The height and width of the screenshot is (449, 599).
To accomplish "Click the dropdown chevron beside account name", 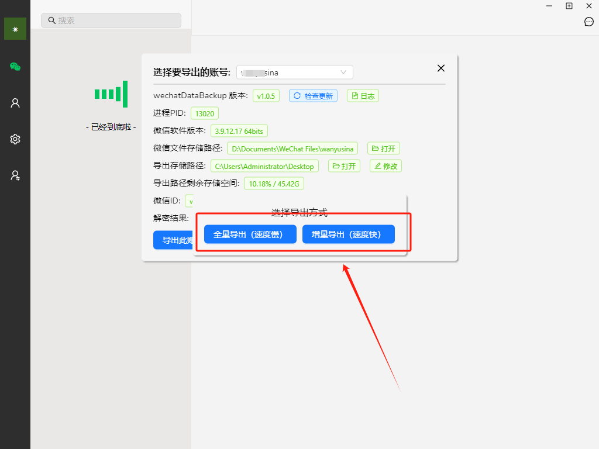I will 343,72.
